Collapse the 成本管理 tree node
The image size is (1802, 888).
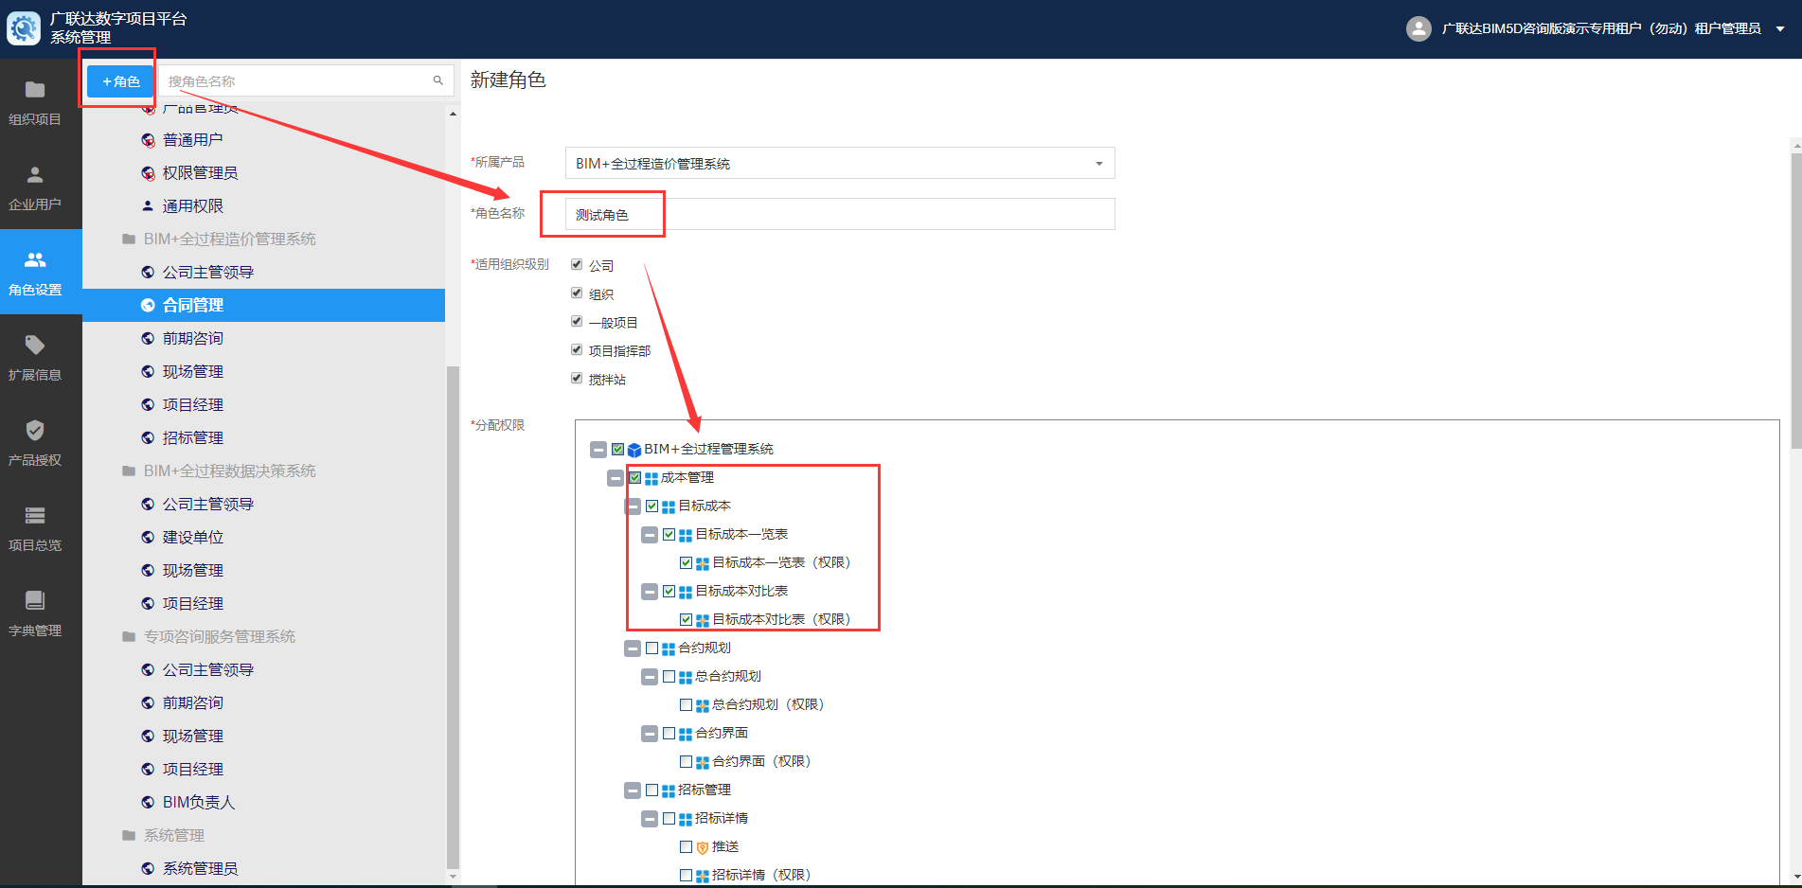(x=616, y=478)
